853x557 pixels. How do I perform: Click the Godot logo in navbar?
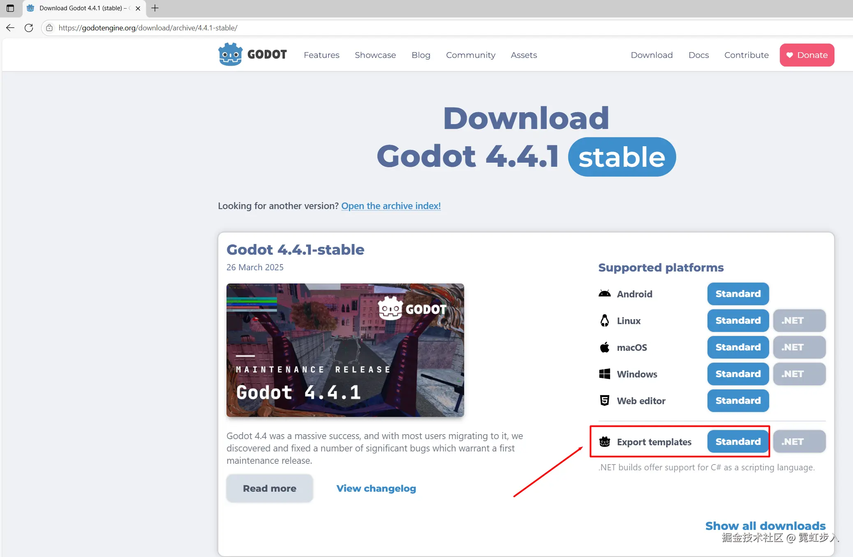pyautogui.click(x=252, y=55)
